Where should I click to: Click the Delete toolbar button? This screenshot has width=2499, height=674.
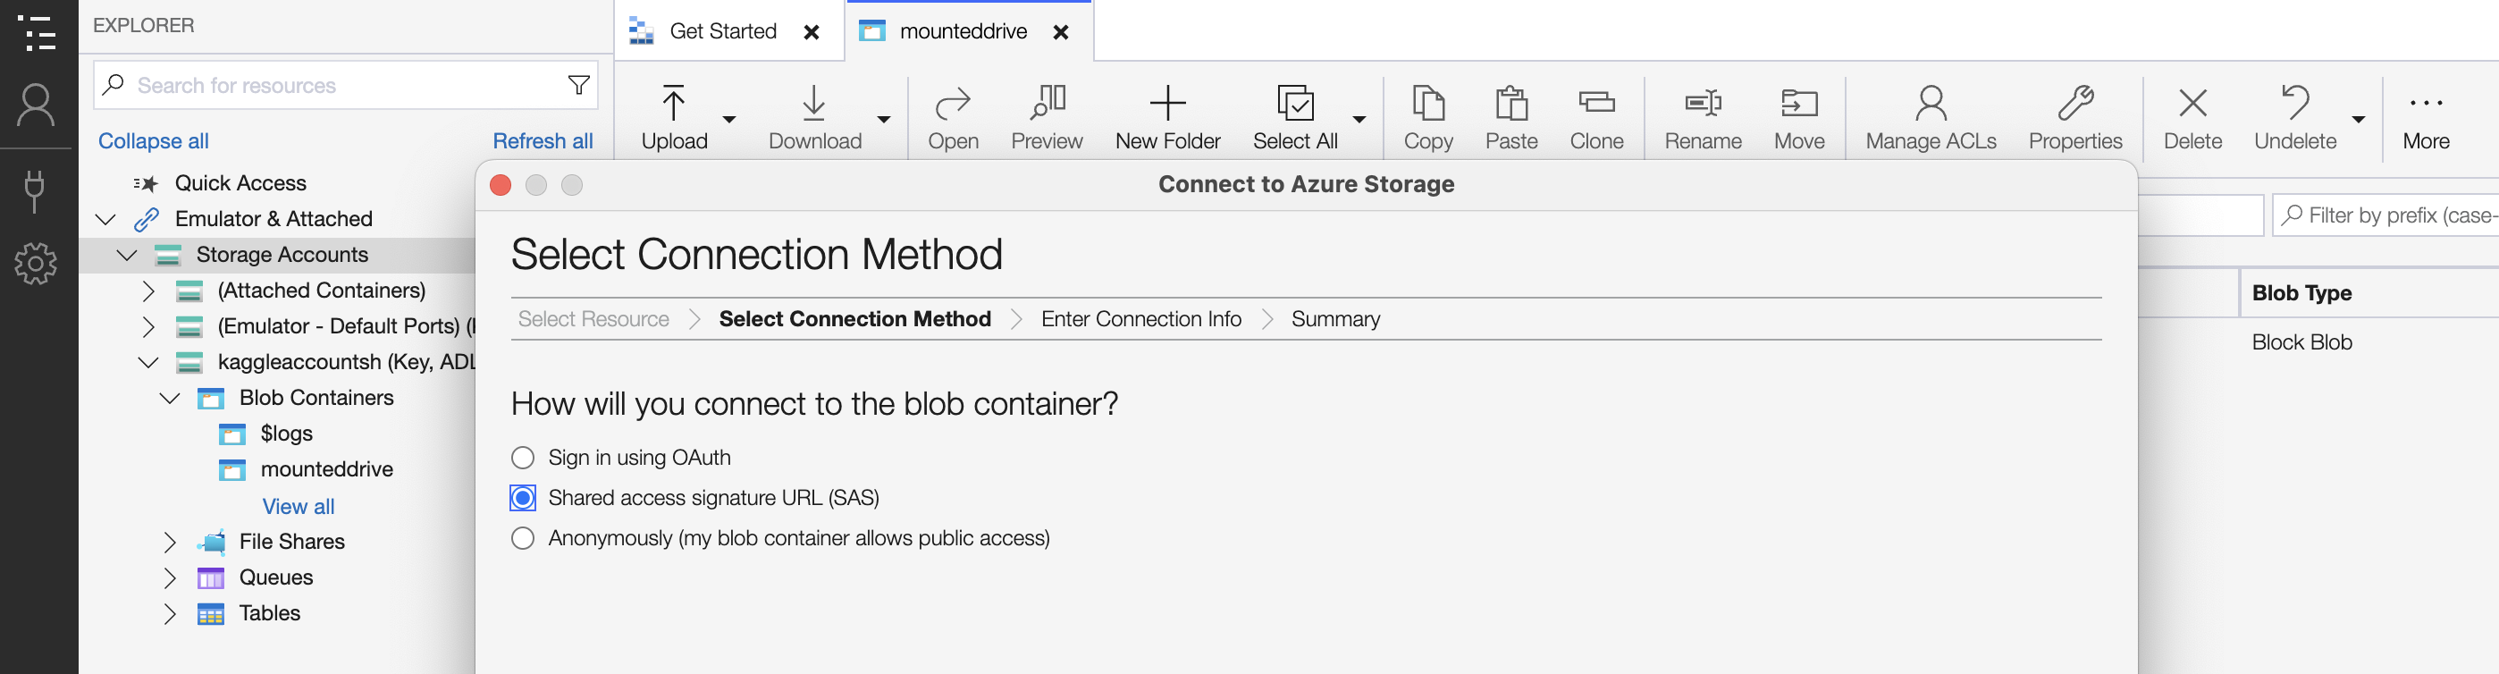point(2192,117)
